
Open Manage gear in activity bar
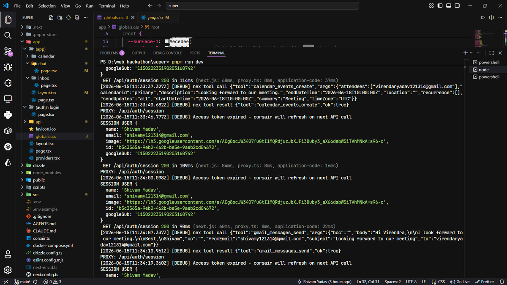click(8, 270)
